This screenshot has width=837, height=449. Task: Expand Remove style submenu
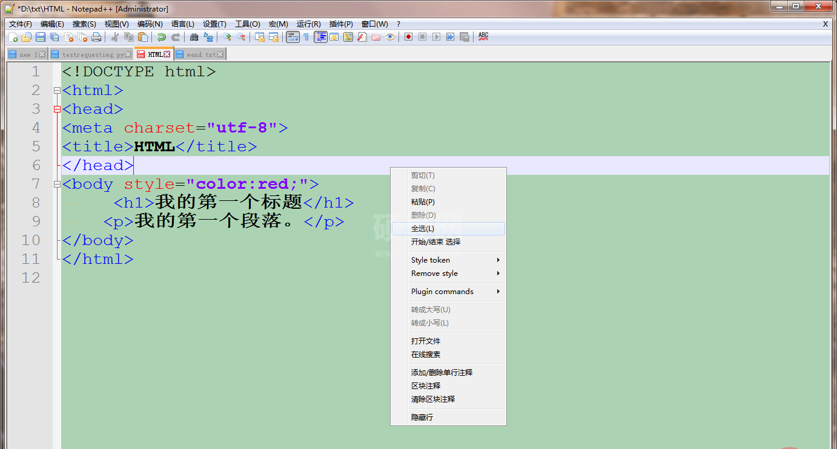tap(448, 274)
